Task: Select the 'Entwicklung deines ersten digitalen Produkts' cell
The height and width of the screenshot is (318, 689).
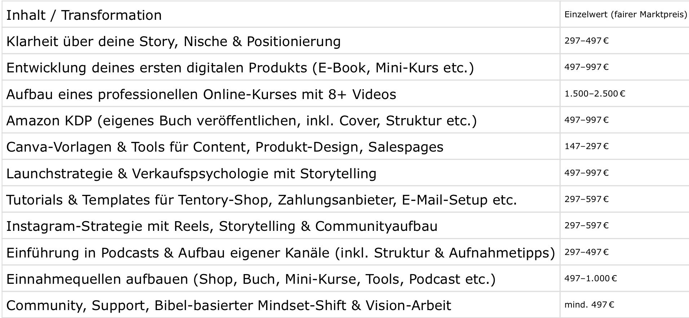Action: [x=281, y=67]
